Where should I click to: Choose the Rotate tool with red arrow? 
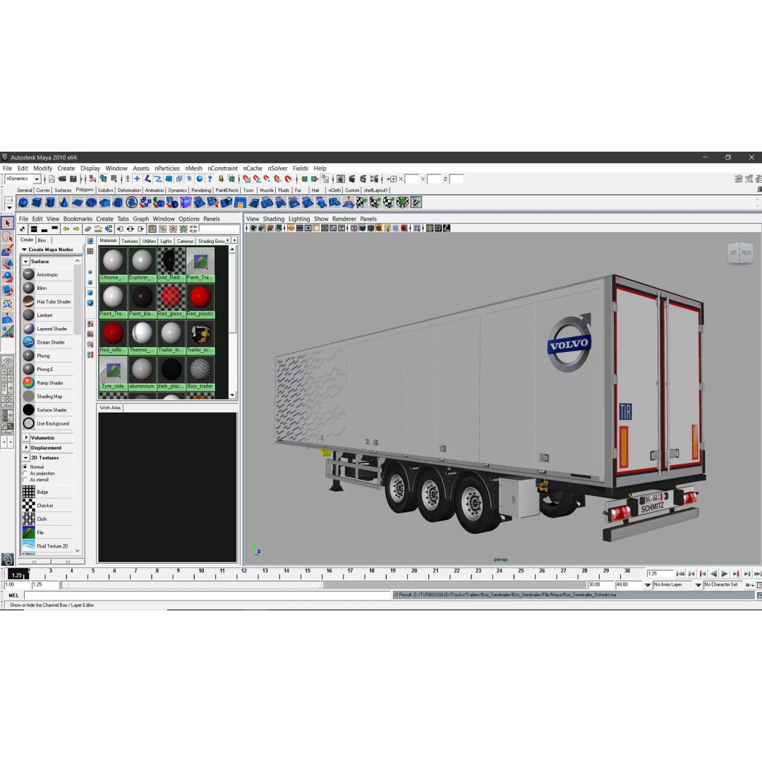tap(7, 277)
